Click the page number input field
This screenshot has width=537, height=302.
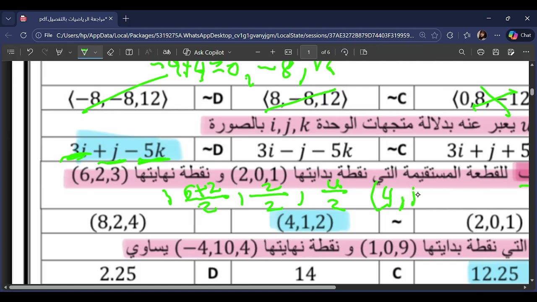pyautogui.click(x=309, y=52)
